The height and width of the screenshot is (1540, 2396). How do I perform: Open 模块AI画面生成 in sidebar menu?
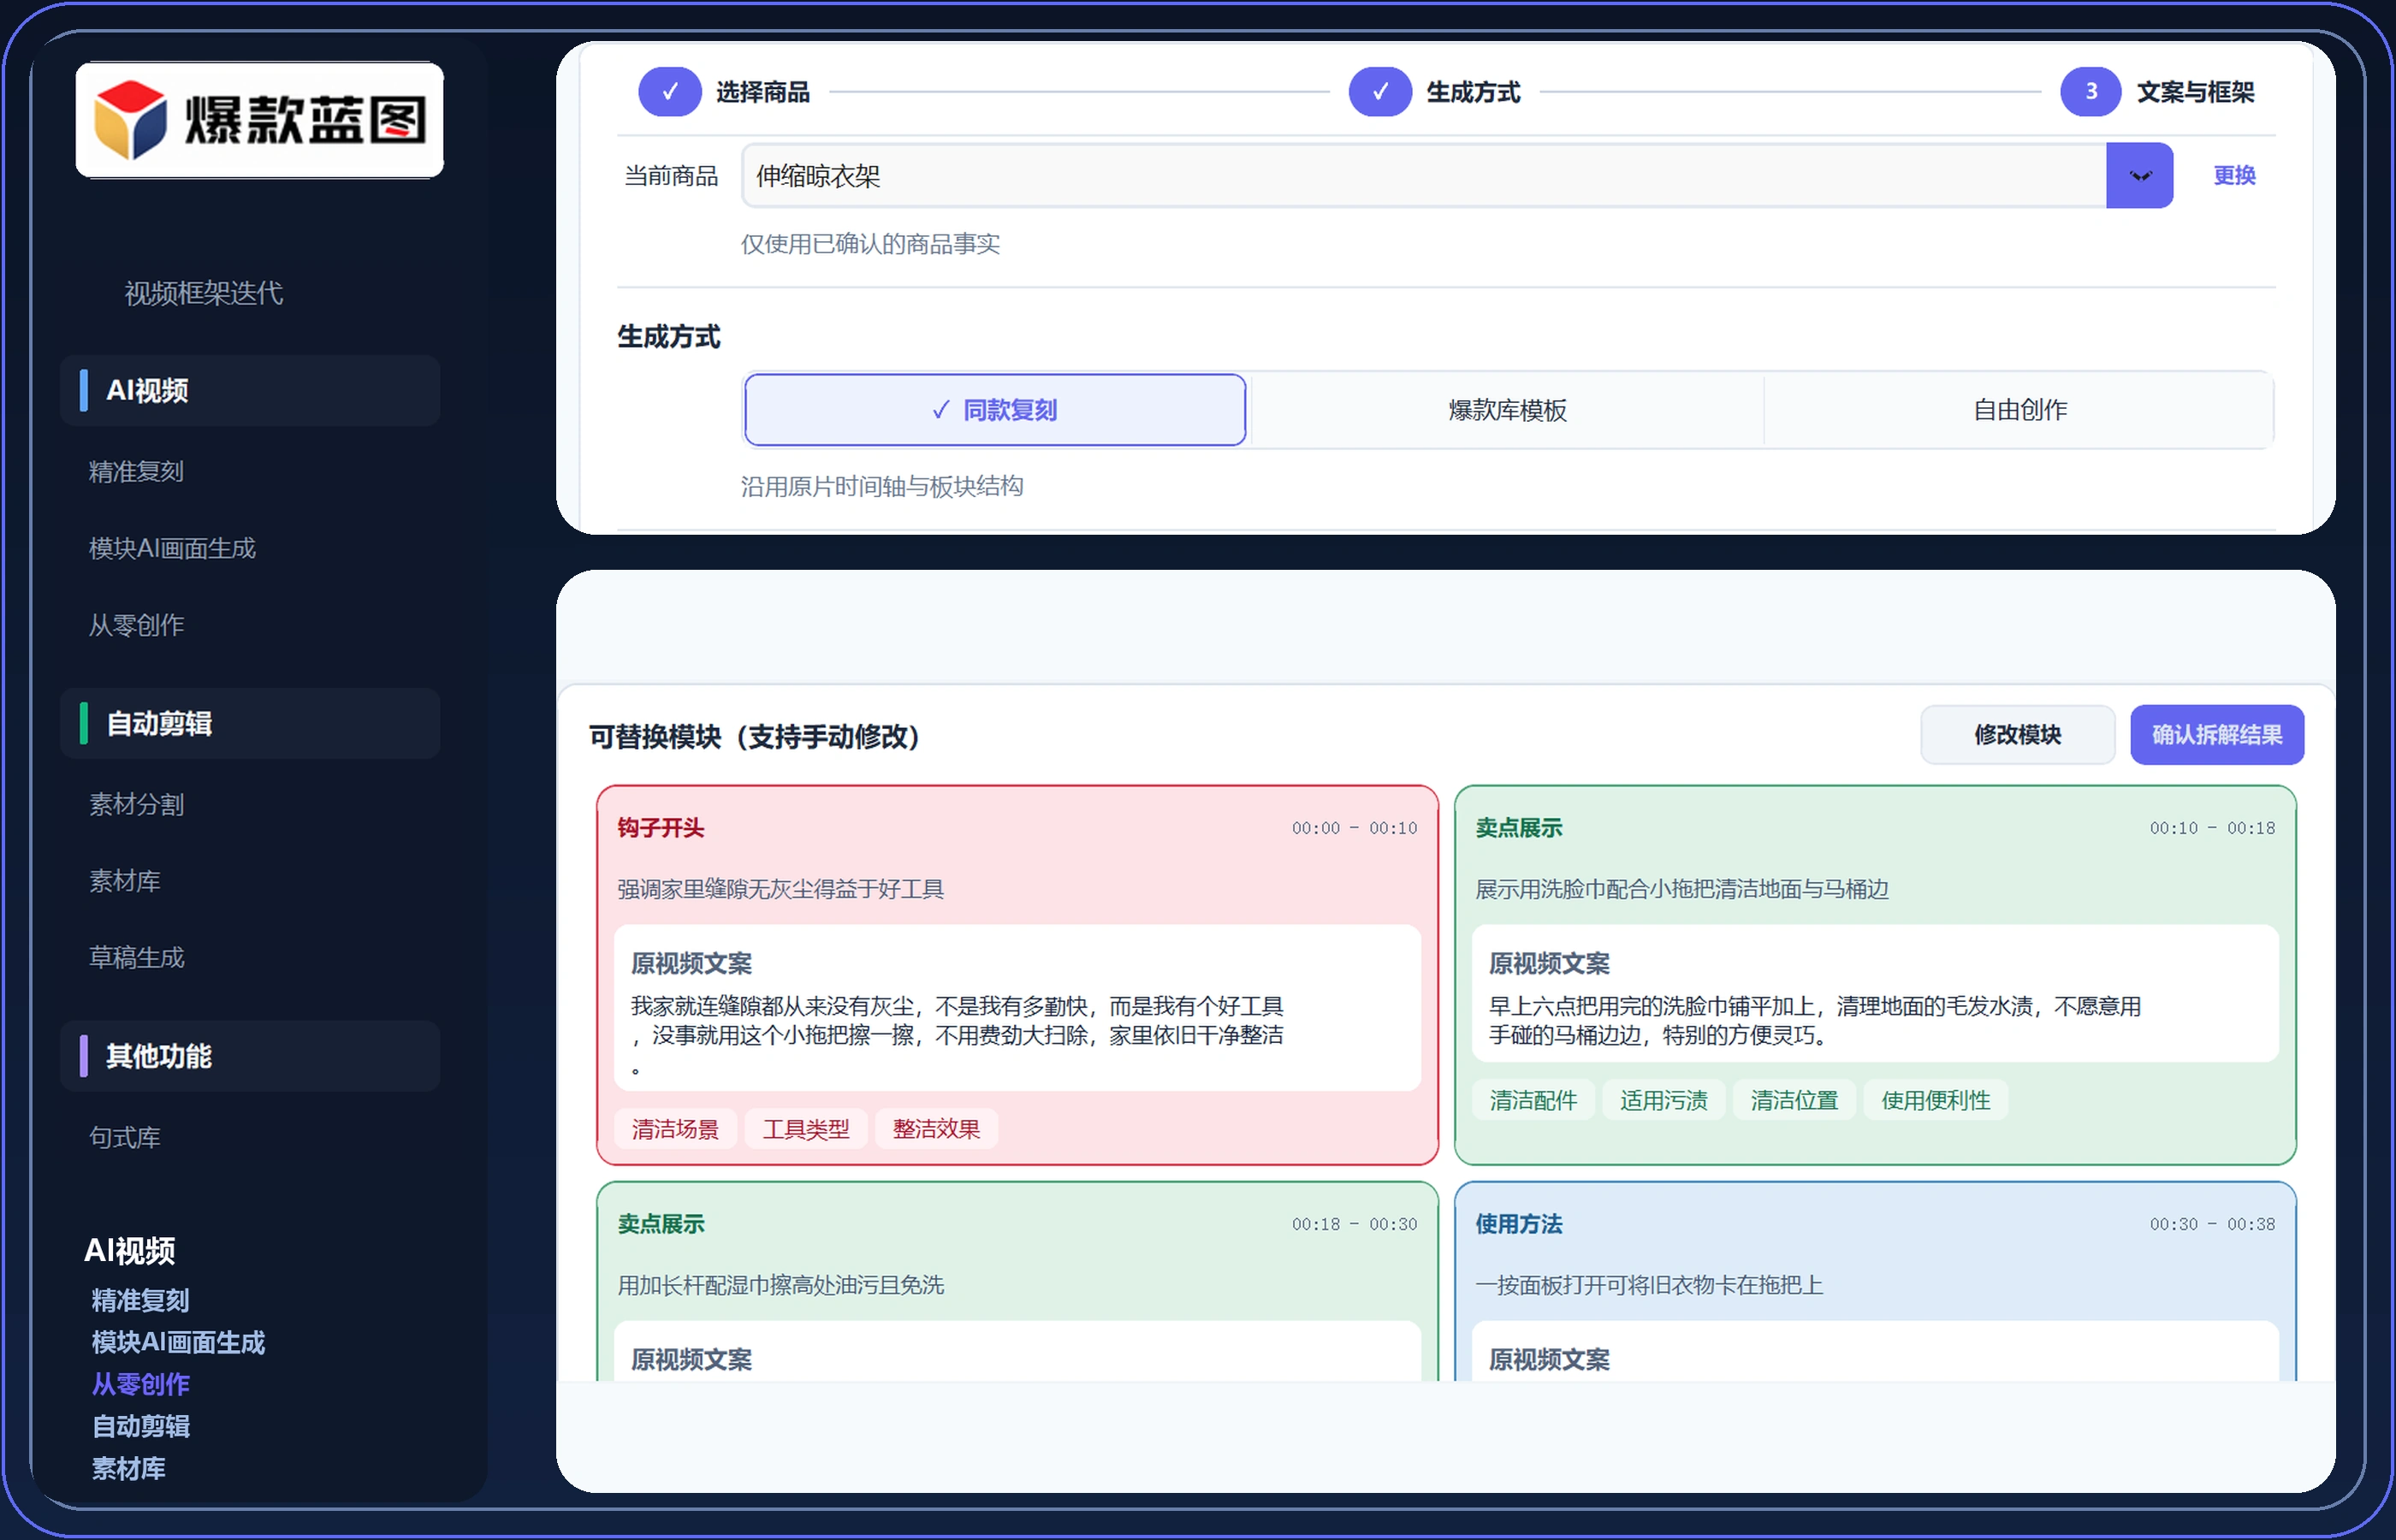point(172,548)
